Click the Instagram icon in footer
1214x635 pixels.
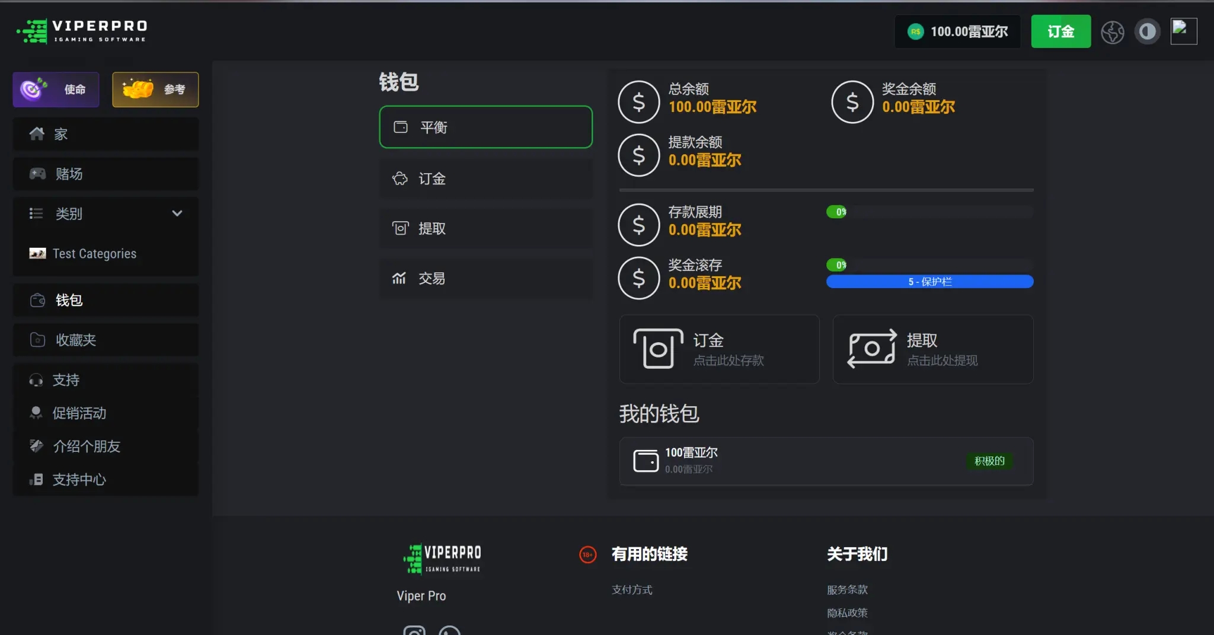414,630
